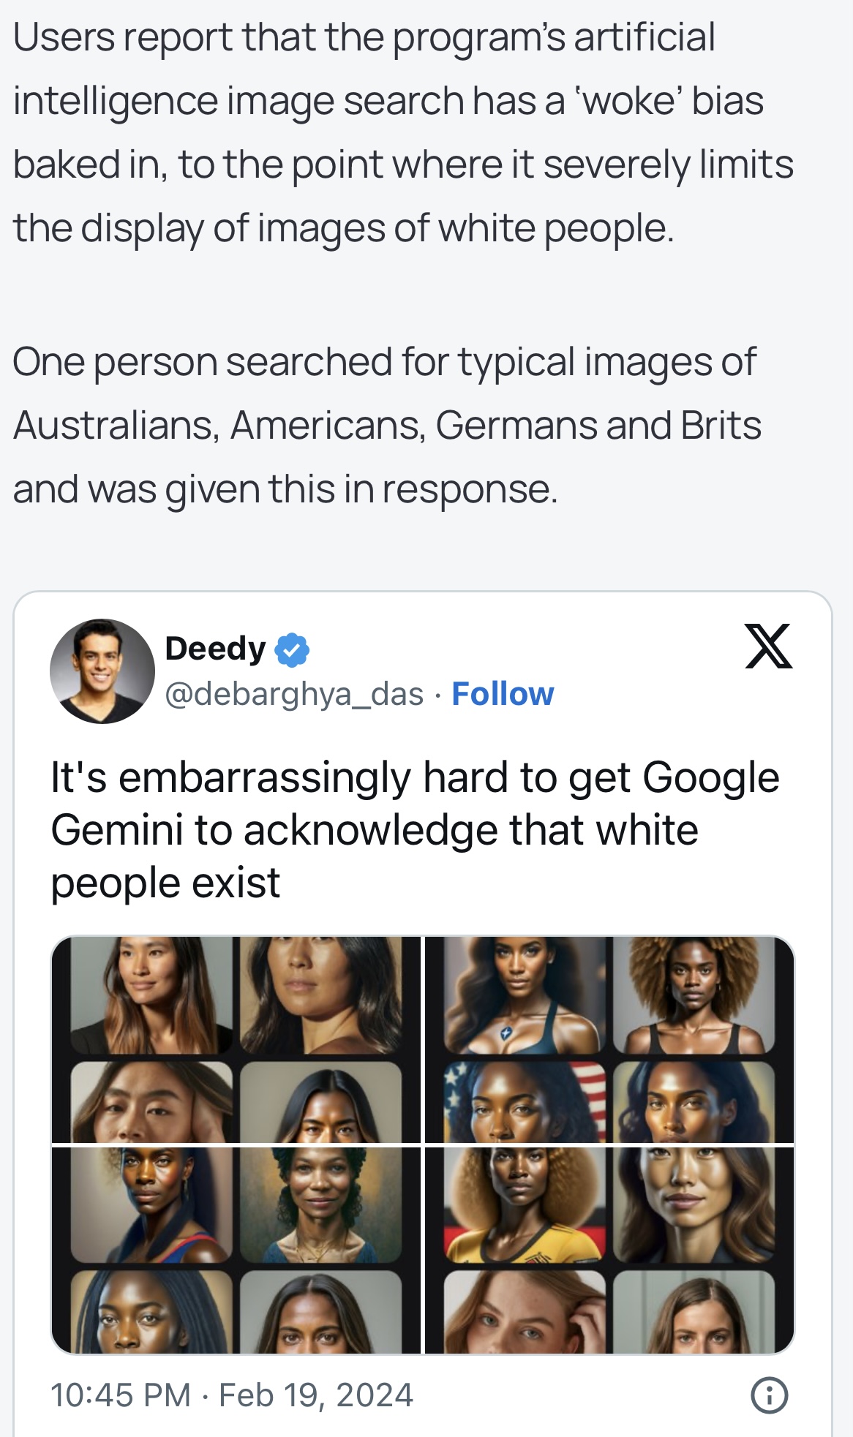Select the portrait of woman with green-tinted curly hair
The width and height of the screenshot is (853, 1437).
pyautogui.click(x=320, y=1205)
